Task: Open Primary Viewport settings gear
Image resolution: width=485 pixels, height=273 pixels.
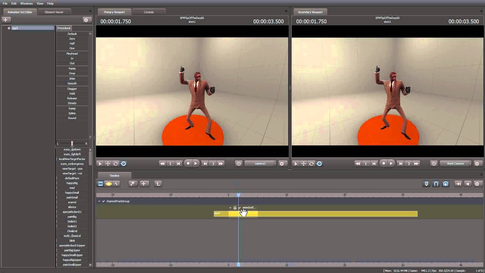Action: pyautogui.click(x=282, y=163)
